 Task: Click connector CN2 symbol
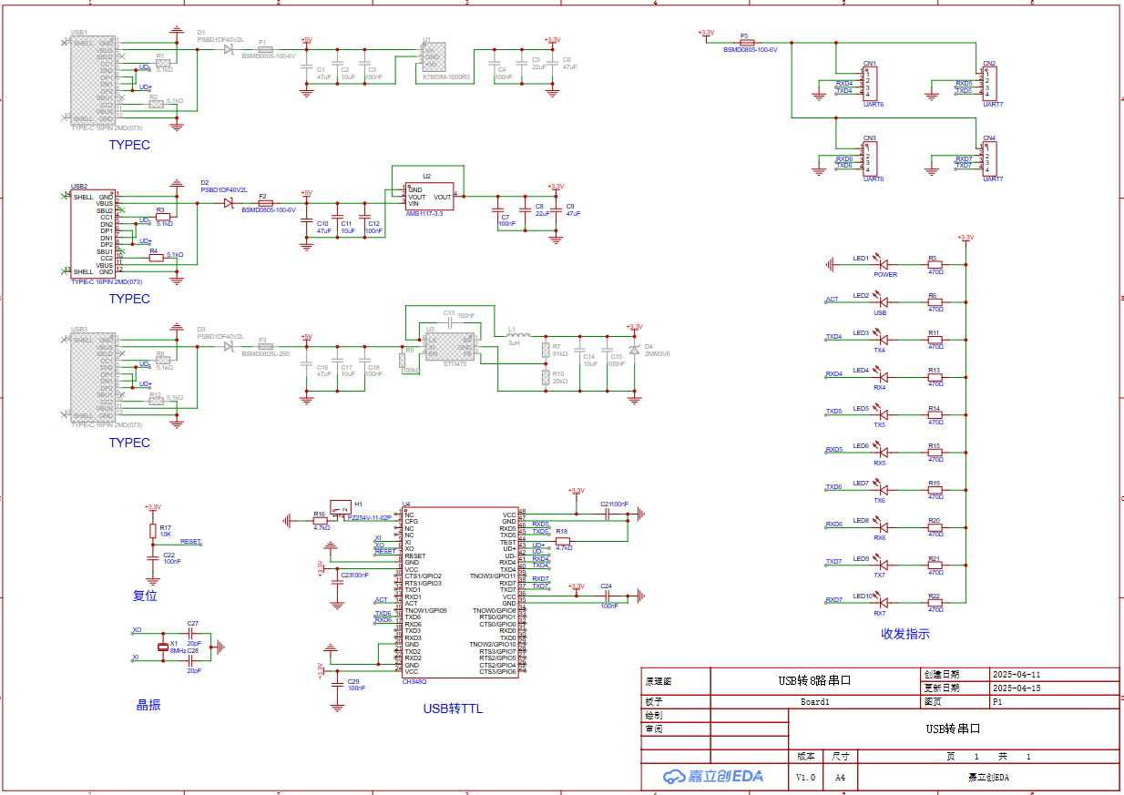pyautogui.click(x=989, y=84)
